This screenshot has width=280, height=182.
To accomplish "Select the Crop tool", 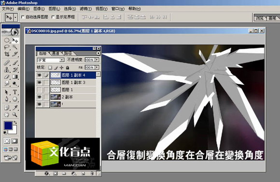I will pyautogui.click(x=7, y=54).
